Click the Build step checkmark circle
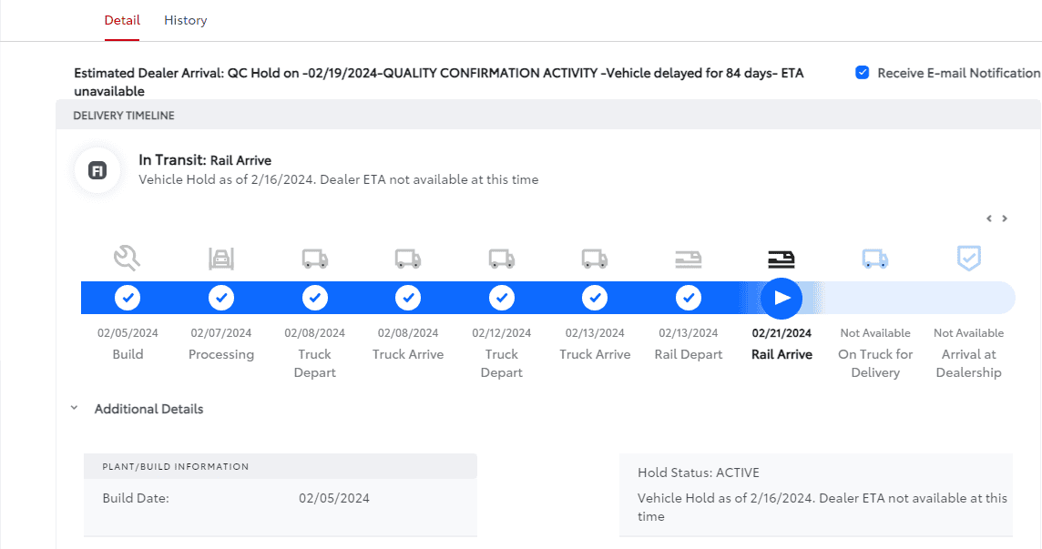The image size is (1042, 549). click(x=128, y=298)
